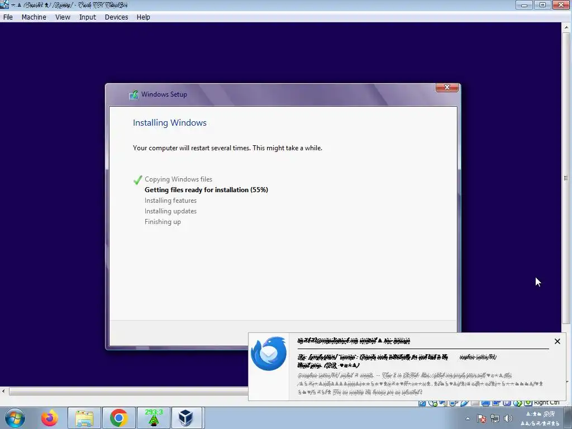Open the Input menu
The height and width of the screenshot is (429, 572).
point(88,17)
